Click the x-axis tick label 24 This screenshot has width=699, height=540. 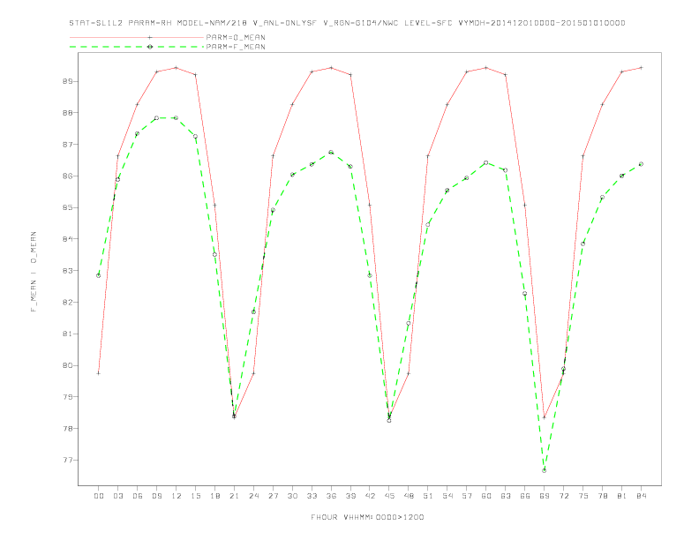[x=253, y=496]
